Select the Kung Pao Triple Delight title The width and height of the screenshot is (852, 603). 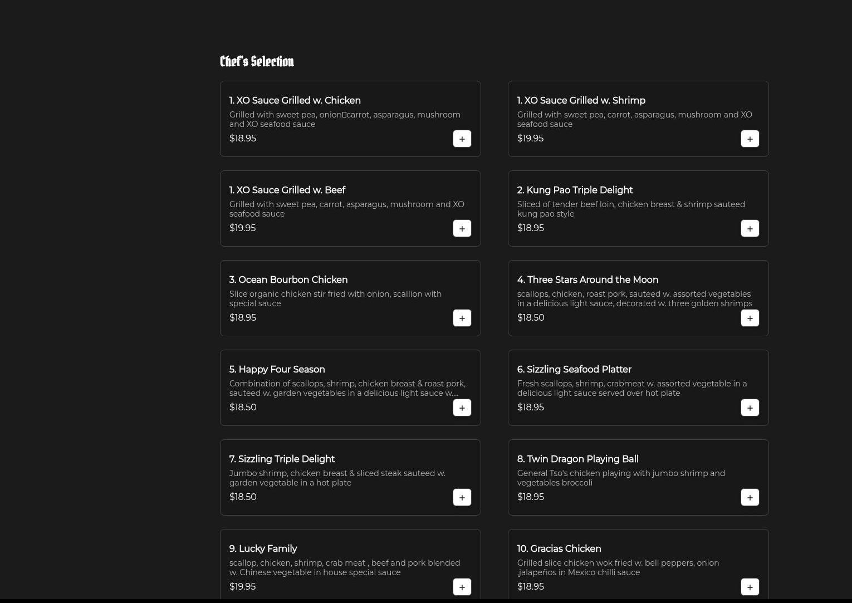tap(575, 190)
